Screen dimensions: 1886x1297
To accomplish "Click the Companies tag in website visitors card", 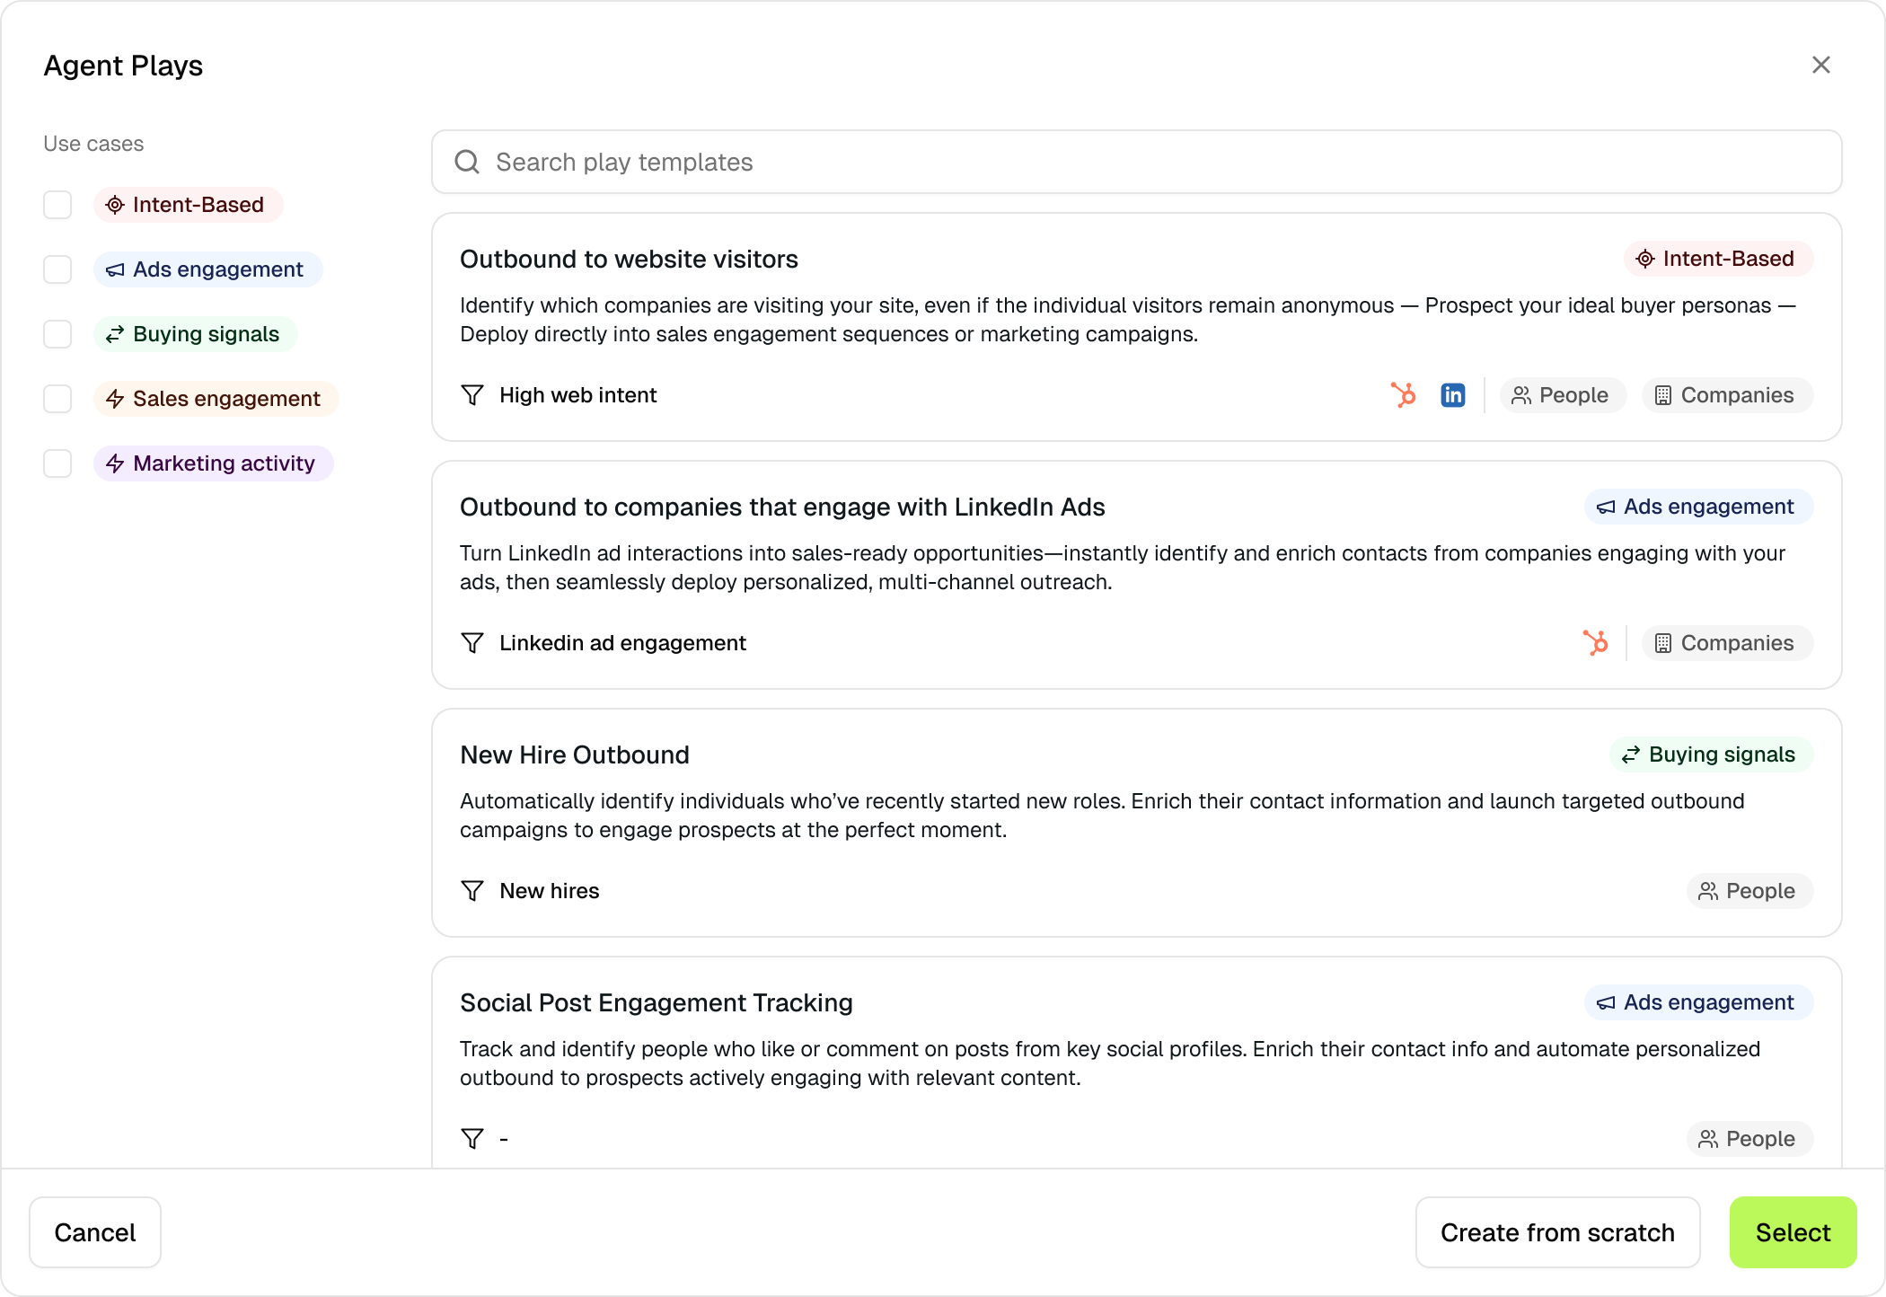I will (x=1726, y=395).
